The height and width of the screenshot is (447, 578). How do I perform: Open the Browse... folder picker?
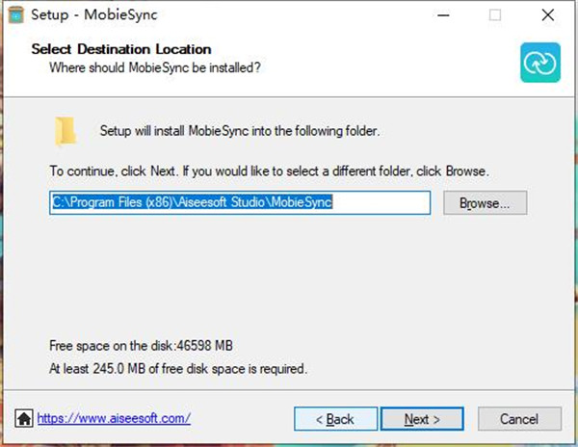486,202
